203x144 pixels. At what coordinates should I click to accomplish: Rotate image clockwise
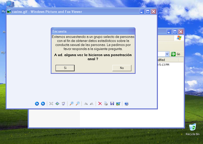(x=86, y=104)
